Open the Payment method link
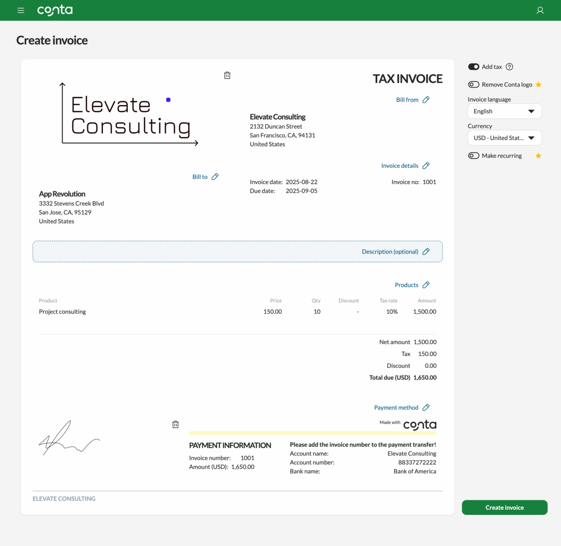Viewport: 561px width, 546px height. click(396, 408)
